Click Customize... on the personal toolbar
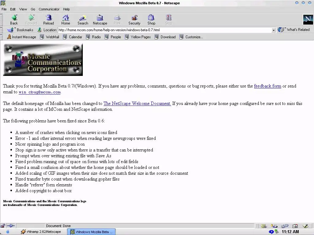 pos(191,37)
